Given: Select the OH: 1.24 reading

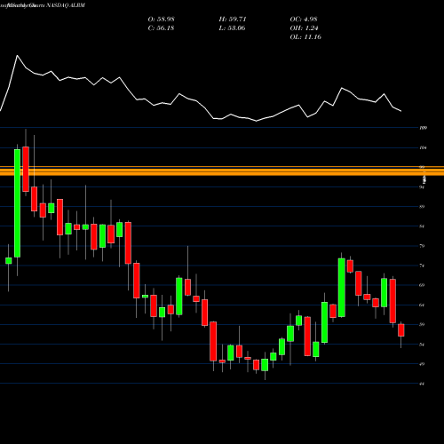Looking at the screenshot, I should coord(304,28).
